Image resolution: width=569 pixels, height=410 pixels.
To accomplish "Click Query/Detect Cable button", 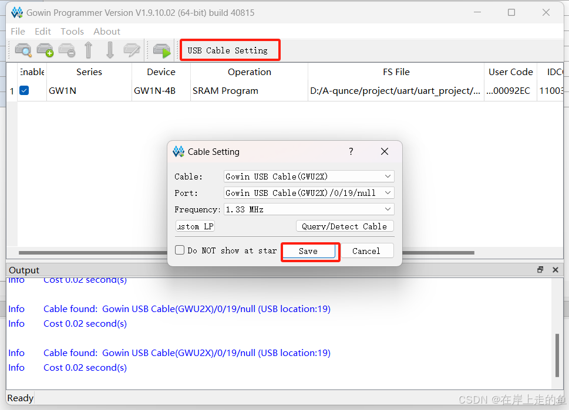I will click(x=345, y=226).
